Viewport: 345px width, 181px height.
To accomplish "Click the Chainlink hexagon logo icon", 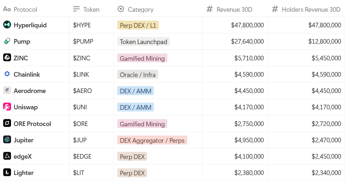I will coord(7,74).
